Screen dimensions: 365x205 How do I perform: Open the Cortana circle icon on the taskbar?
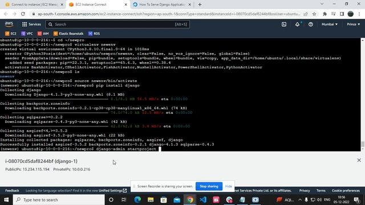(x=111, y=200)
